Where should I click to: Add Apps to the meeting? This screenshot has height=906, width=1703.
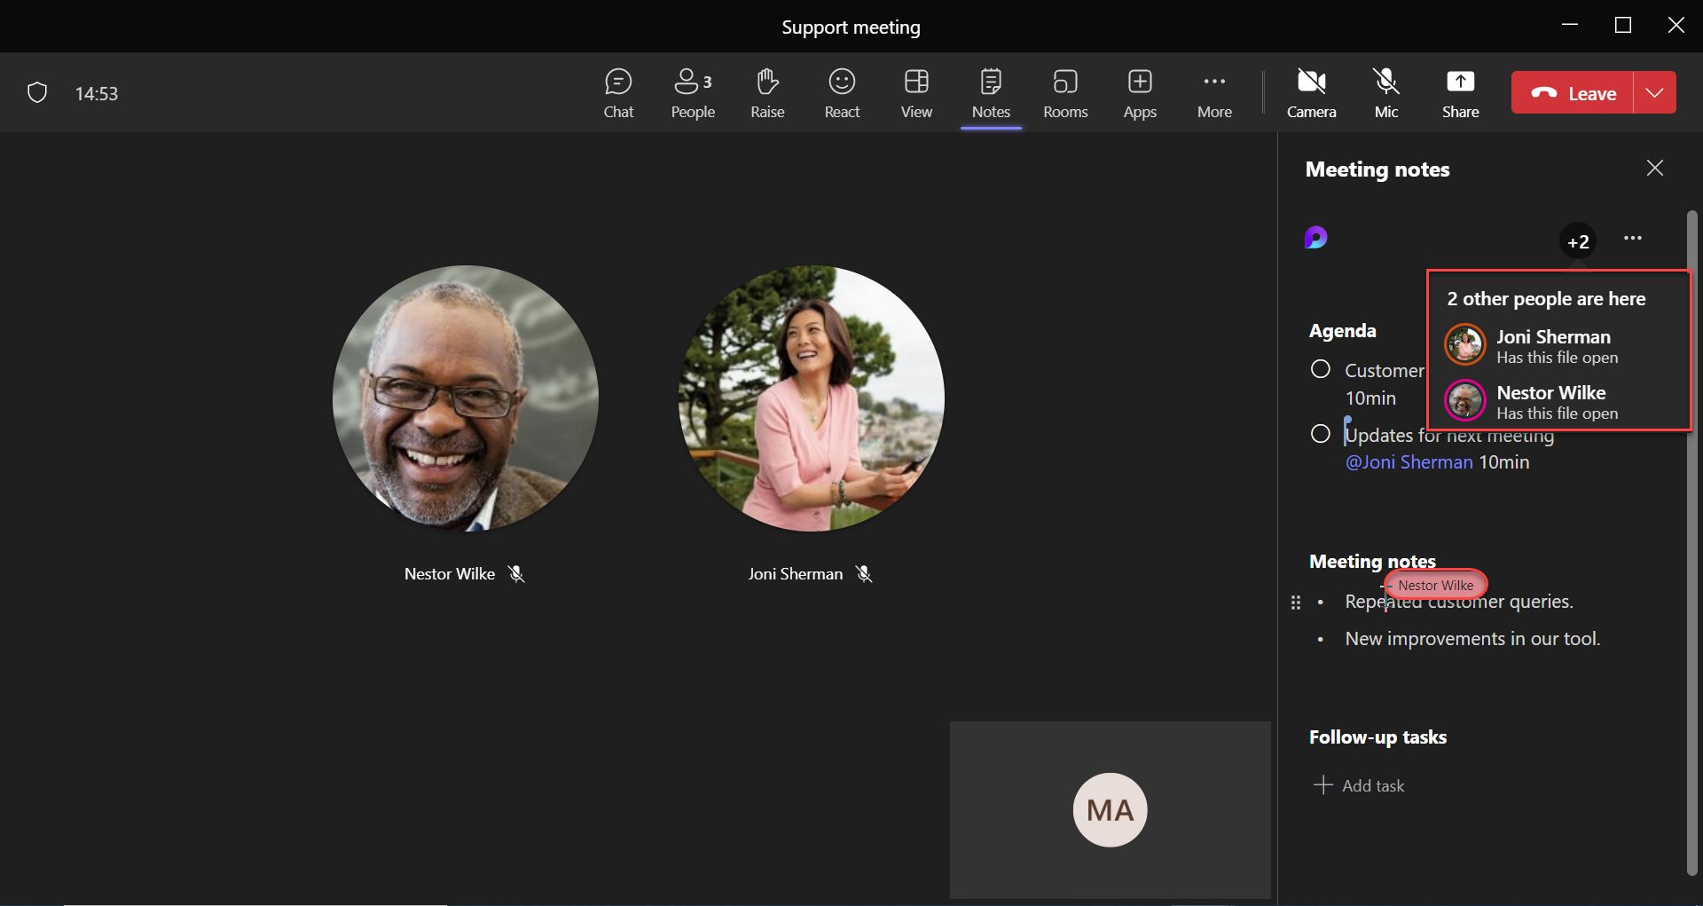pyautogui.click(x=1140, y=93)
